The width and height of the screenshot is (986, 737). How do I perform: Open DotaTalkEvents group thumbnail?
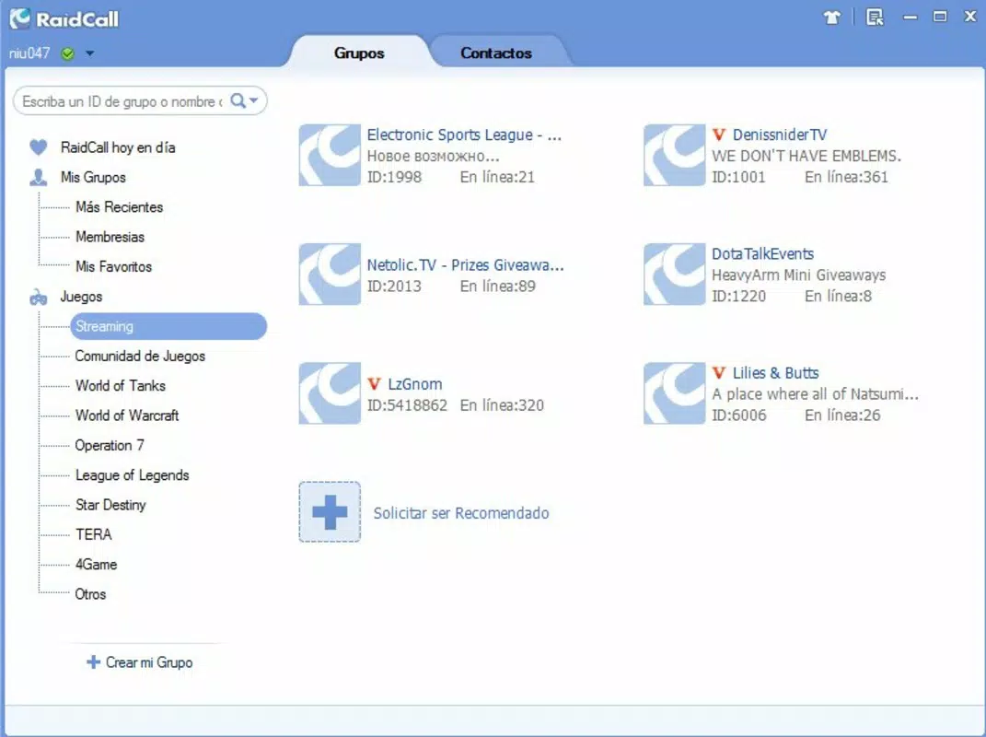674,275
